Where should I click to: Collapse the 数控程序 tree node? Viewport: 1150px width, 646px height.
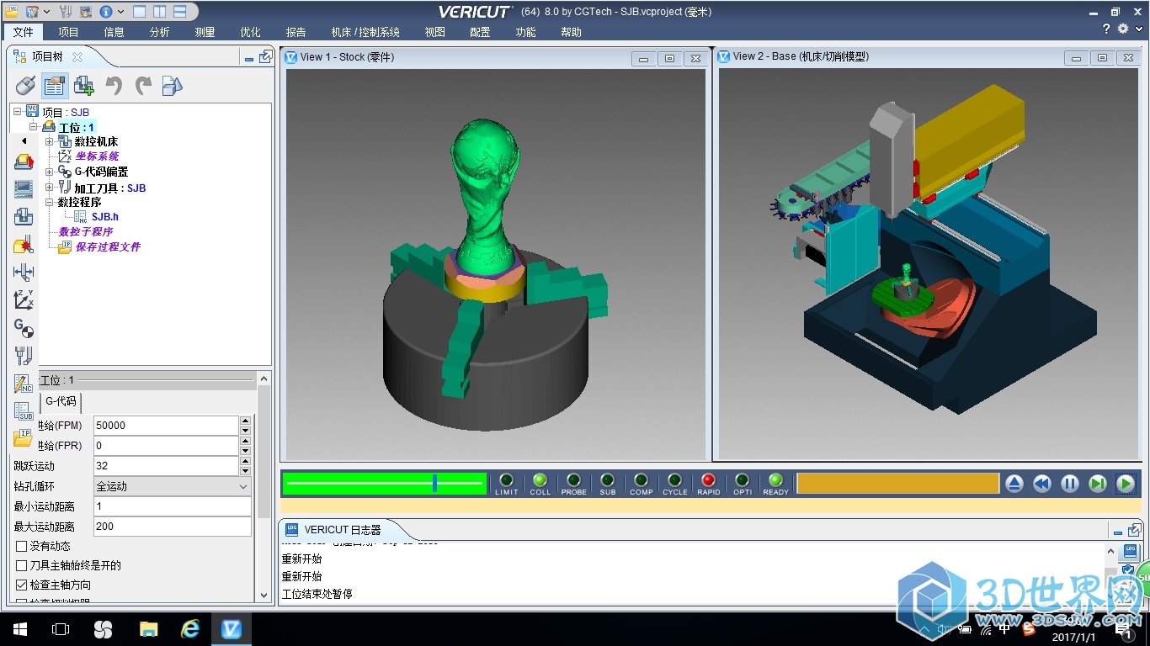coord(49,202)
